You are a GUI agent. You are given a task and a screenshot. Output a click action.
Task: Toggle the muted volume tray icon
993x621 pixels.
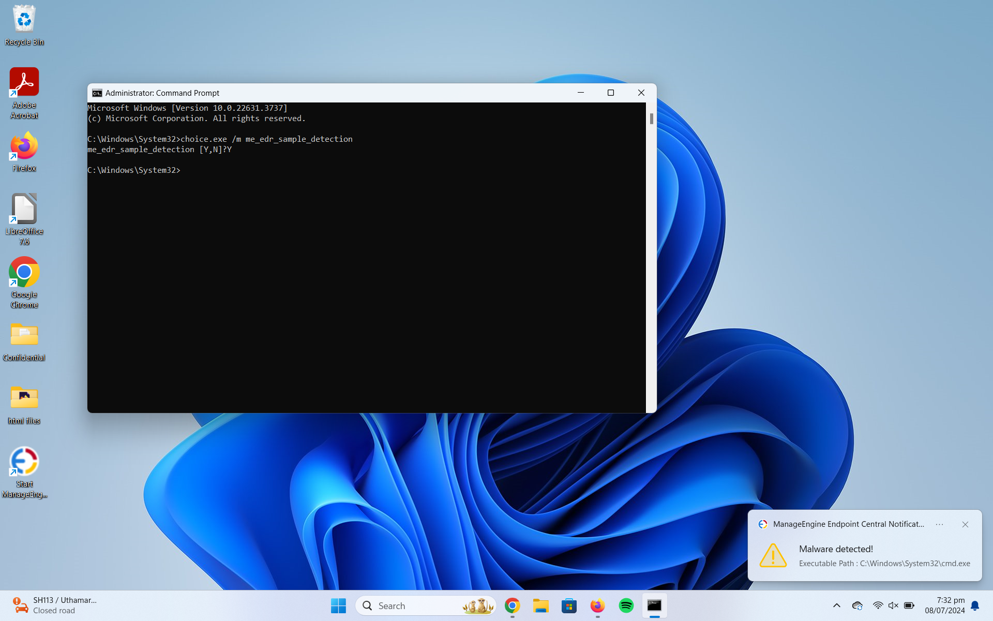(893, 605)
